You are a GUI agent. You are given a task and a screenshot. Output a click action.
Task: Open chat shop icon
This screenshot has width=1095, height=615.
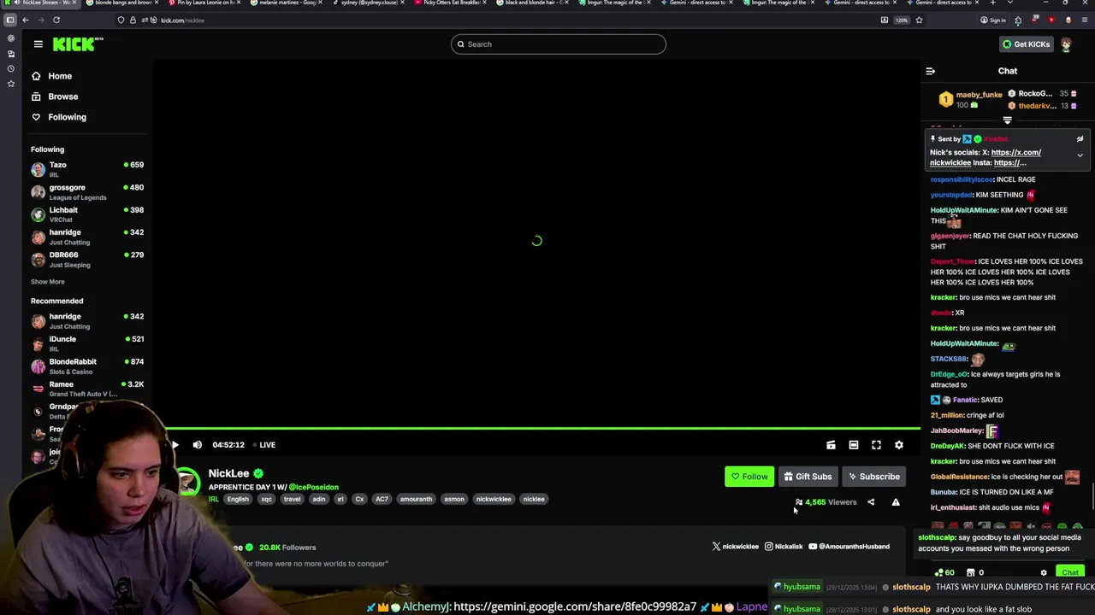tap(971, 573)
